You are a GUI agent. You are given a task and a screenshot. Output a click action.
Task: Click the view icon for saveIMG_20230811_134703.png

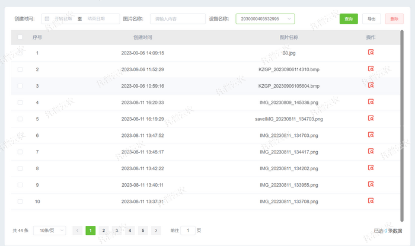(371, 119)
